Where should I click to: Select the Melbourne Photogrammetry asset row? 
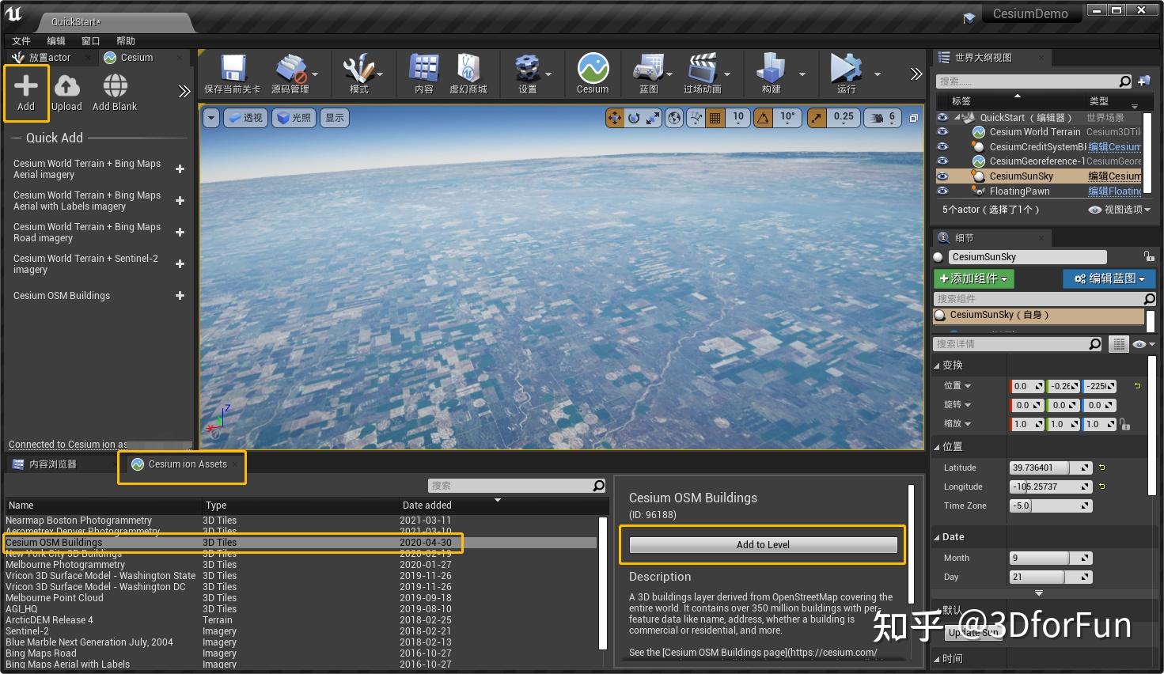point(66,565)
